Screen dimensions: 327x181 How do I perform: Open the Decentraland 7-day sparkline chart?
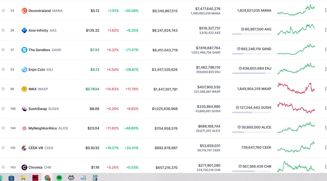coord(296,10)
